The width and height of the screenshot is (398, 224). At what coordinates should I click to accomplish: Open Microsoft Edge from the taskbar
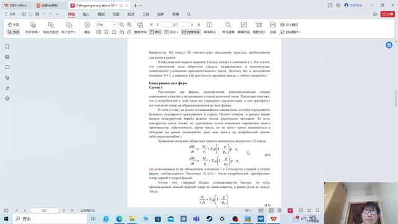119,218
